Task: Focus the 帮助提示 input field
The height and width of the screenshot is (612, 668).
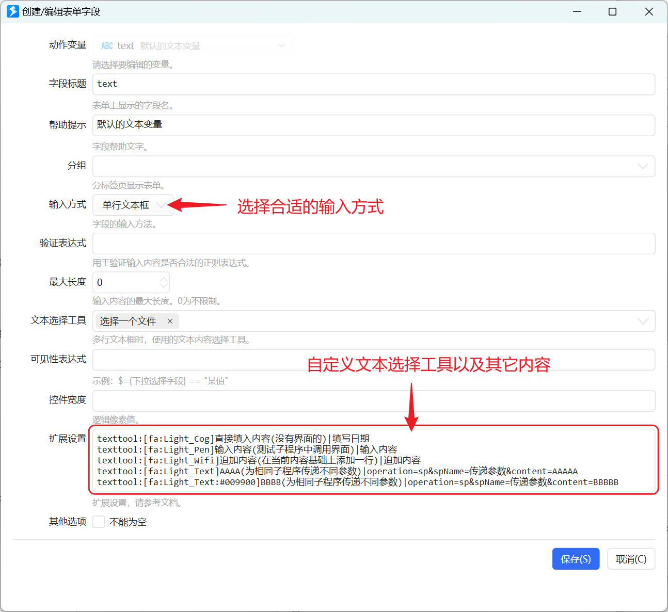Action: 374,125
